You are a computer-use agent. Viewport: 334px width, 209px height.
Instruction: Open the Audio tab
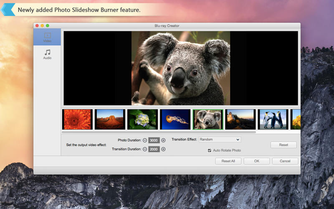pos(47,54)
